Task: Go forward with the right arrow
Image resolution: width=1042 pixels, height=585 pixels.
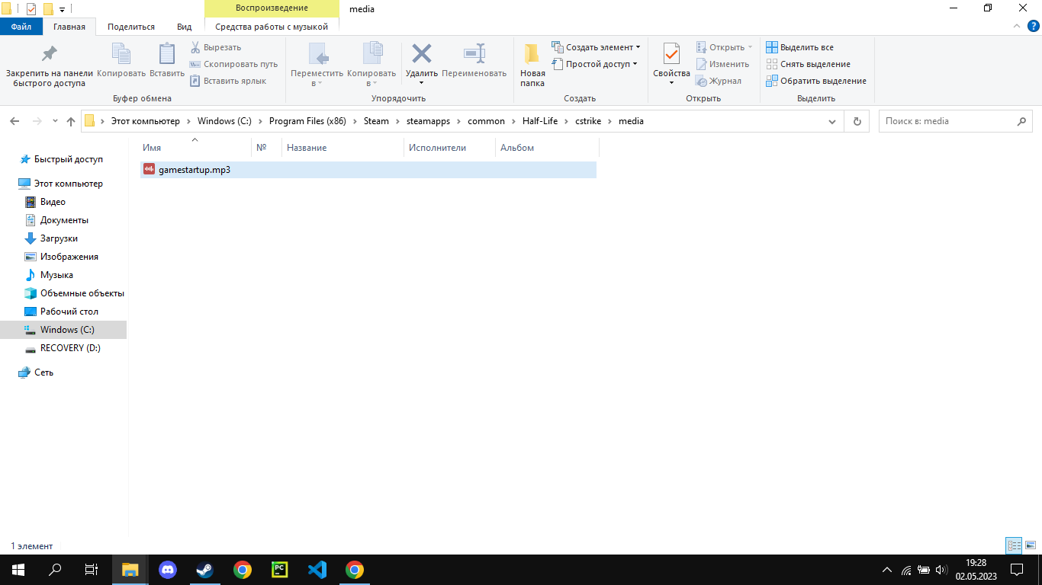Action: point(37,121)
